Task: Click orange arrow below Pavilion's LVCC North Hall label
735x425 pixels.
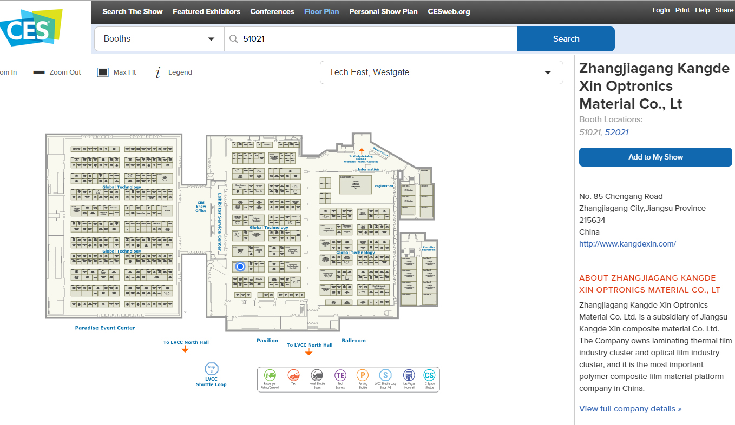Action: 309,352
